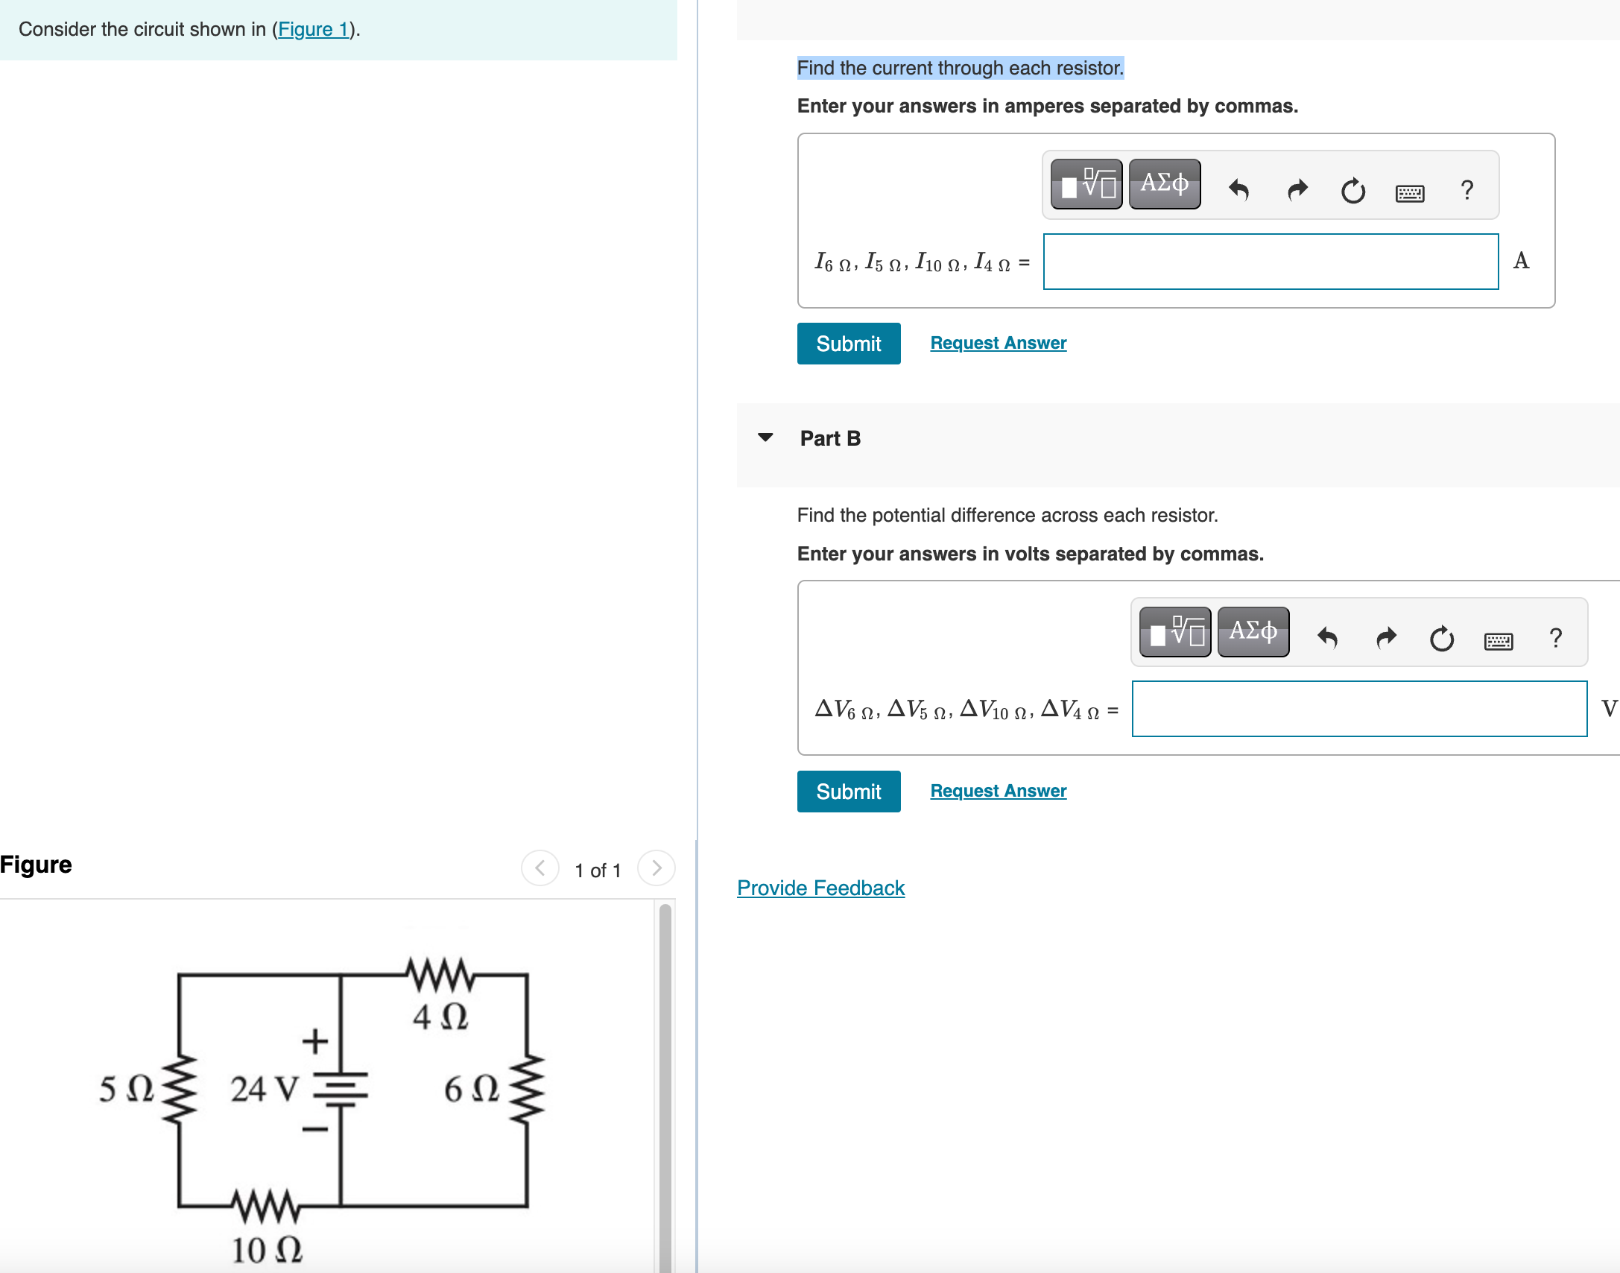The width and height of the screenshot is (1620, 1273).
Task: Follow the Figure 1 hyperlink
Action: coord(312,29)
